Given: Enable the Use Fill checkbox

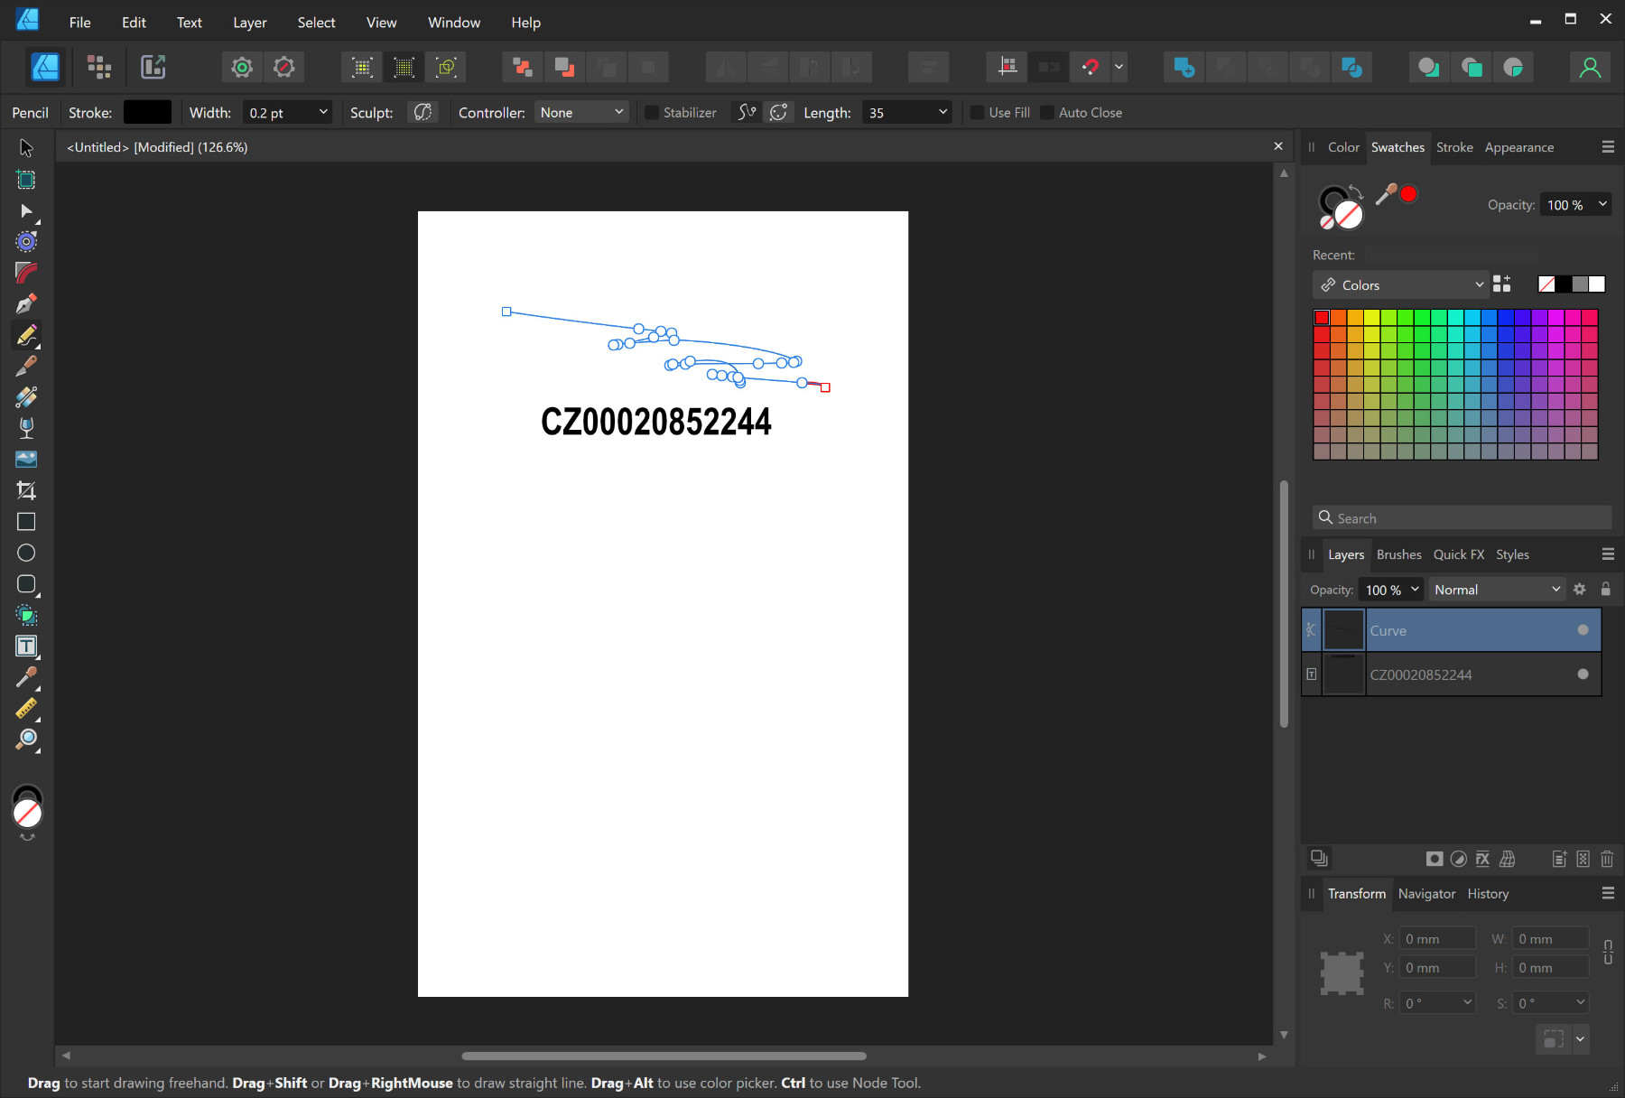Looking at the screenshot, I should click(977, 113).
